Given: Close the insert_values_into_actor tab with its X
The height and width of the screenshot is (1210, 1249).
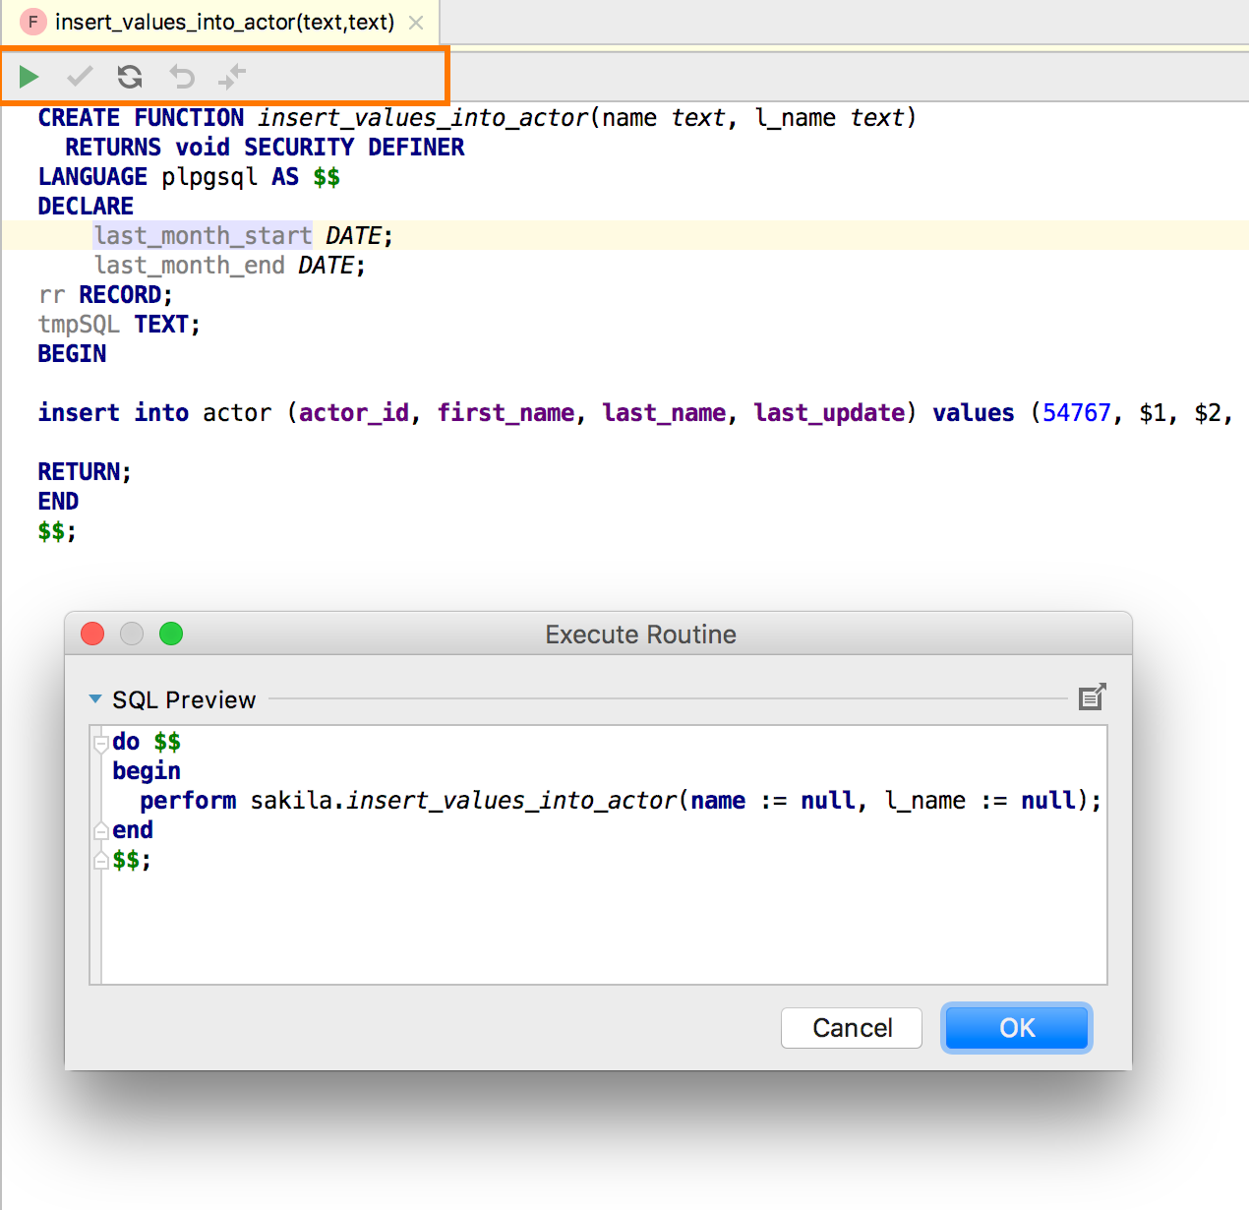Looking at the screenshot, I should tap(416, 23).
